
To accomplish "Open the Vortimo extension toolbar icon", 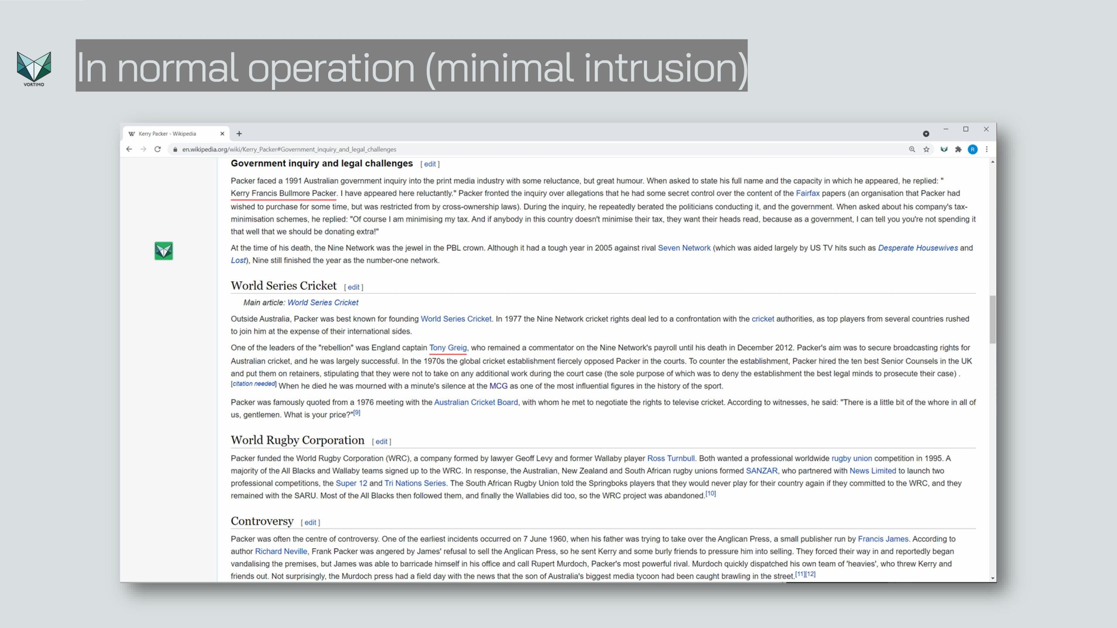I will coord(944,149).
